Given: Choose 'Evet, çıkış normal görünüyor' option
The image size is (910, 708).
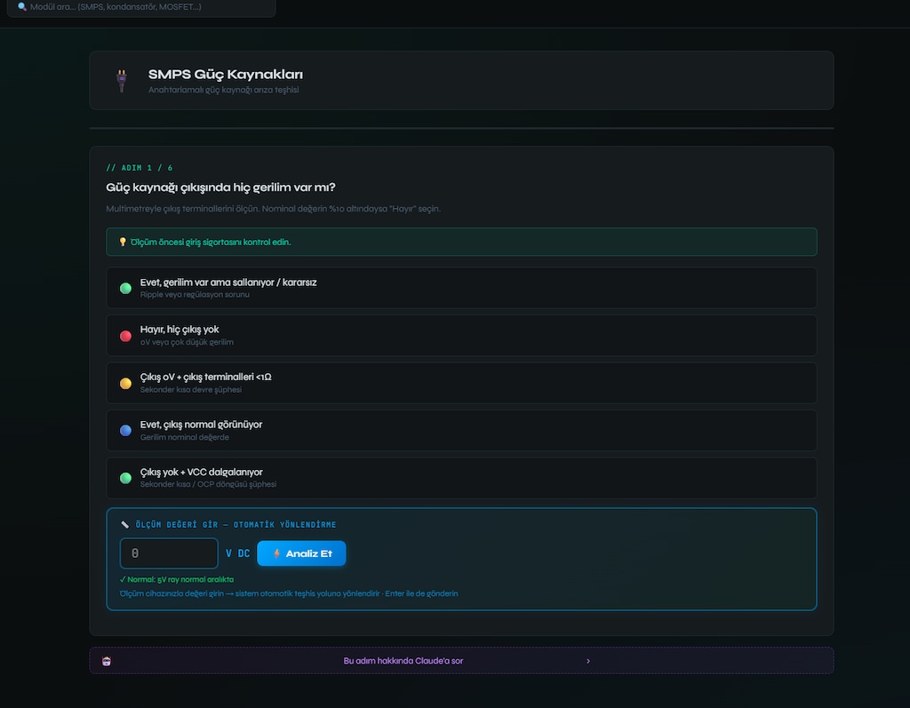Looking at the screenshot, I should click(461, 431).
